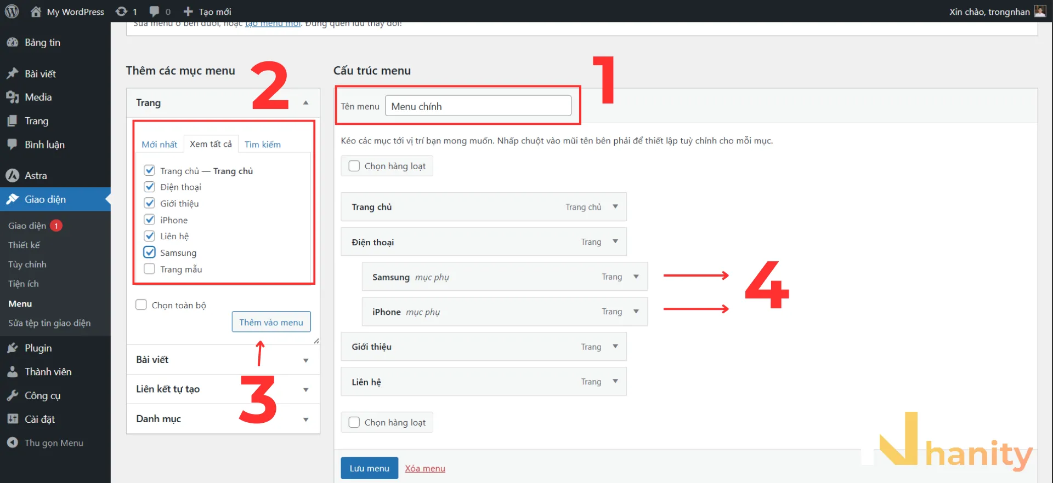Click the Astra logo icon in sidebar
This screenshot has height=483, width=1053.
pos(13,175)
